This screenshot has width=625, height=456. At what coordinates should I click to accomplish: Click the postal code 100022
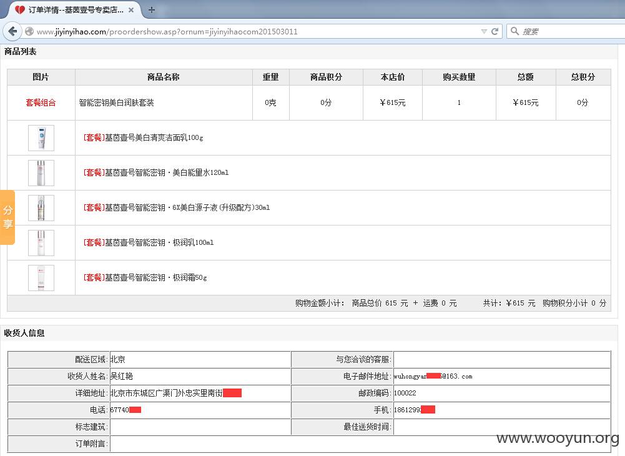pos(405,393)
